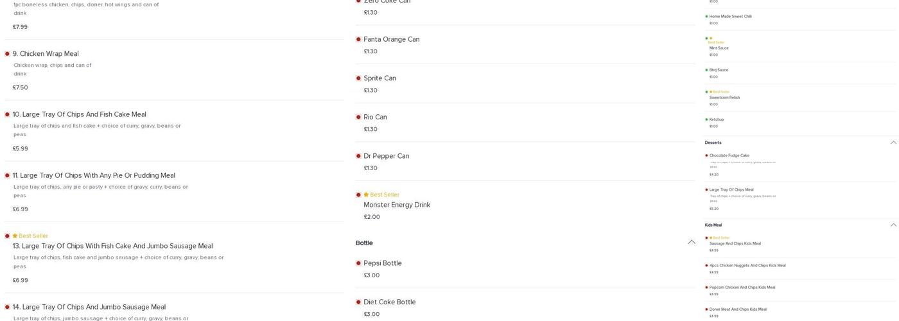Select Home Made Sweet Chilli sauce
899x321 pixels.
point(730,17)
